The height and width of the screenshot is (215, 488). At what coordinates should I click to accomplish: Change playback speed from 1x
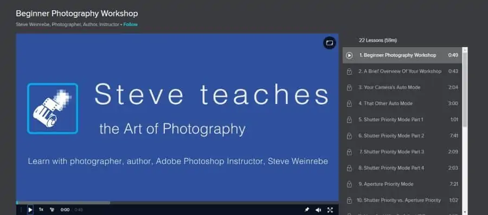(x=41, y=210)
